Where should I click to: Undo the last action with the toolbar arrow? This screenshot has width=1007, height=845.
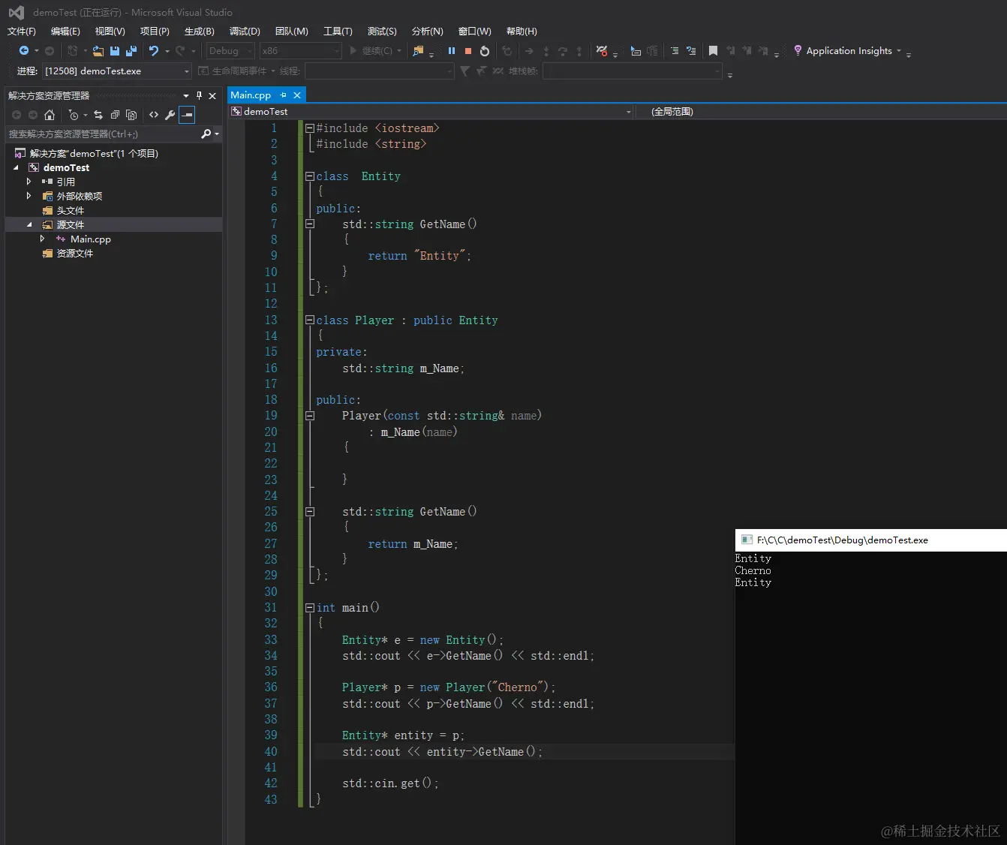[x=154, y=50]
